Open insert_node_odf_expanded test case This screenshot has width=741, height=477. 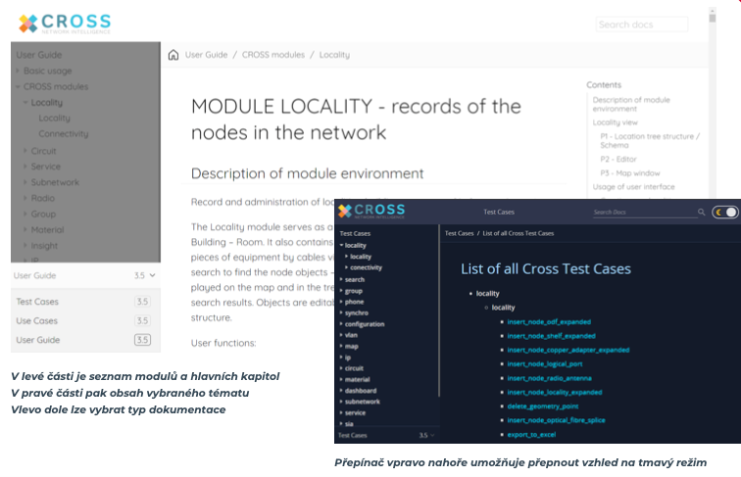[549, 322]
